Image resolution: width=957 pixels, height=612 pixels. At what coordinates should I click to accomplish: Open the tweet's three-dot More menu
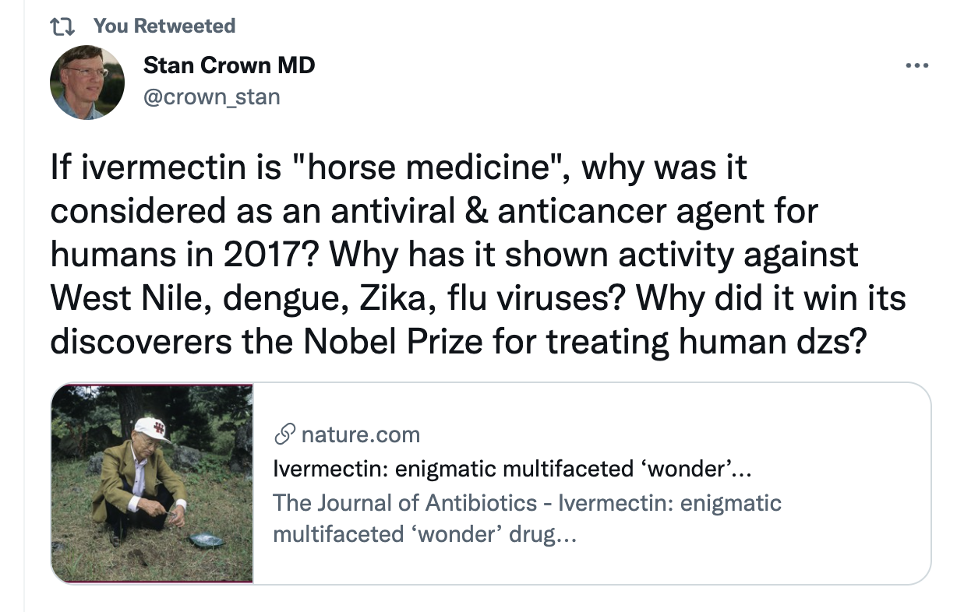917,66
